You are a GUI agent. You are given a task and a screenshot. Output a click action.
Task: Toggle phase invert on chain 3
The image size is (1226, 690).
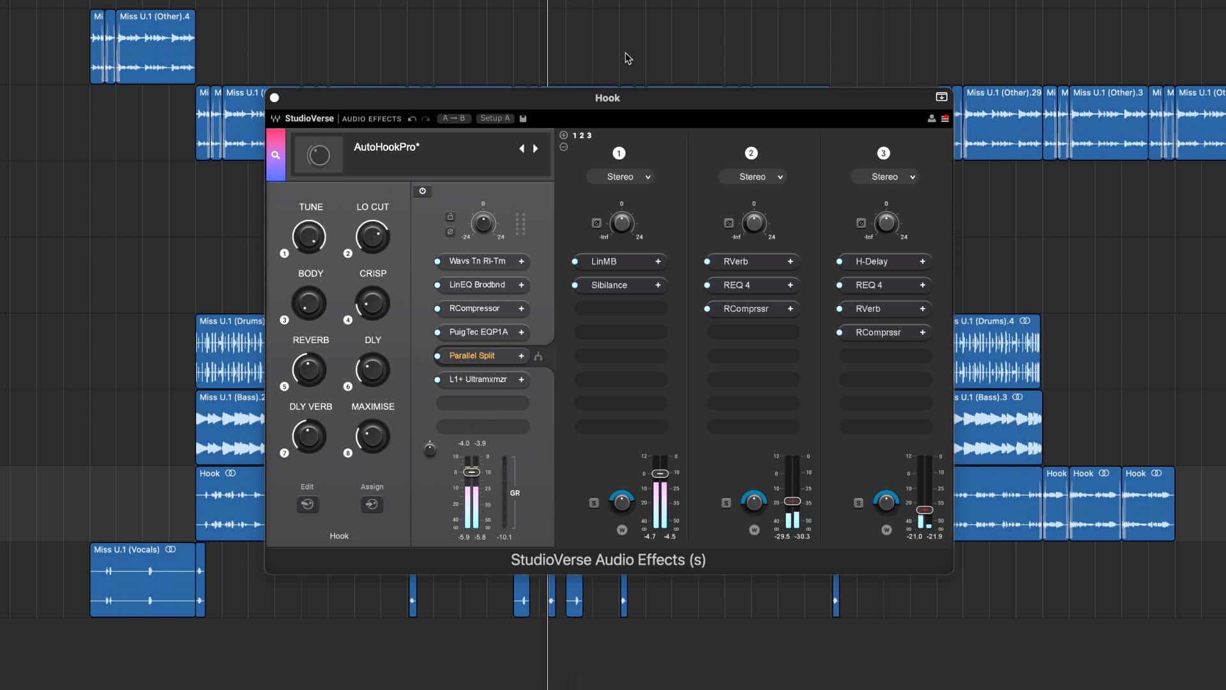pos(861,224)
